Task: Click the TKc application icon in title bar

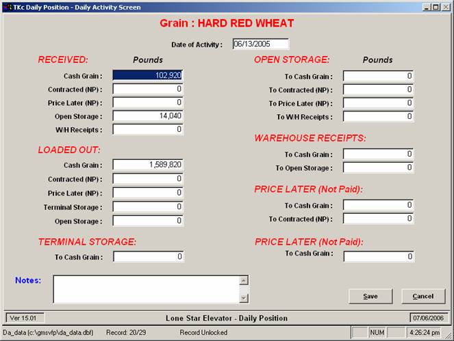Action: click(8, 7)
